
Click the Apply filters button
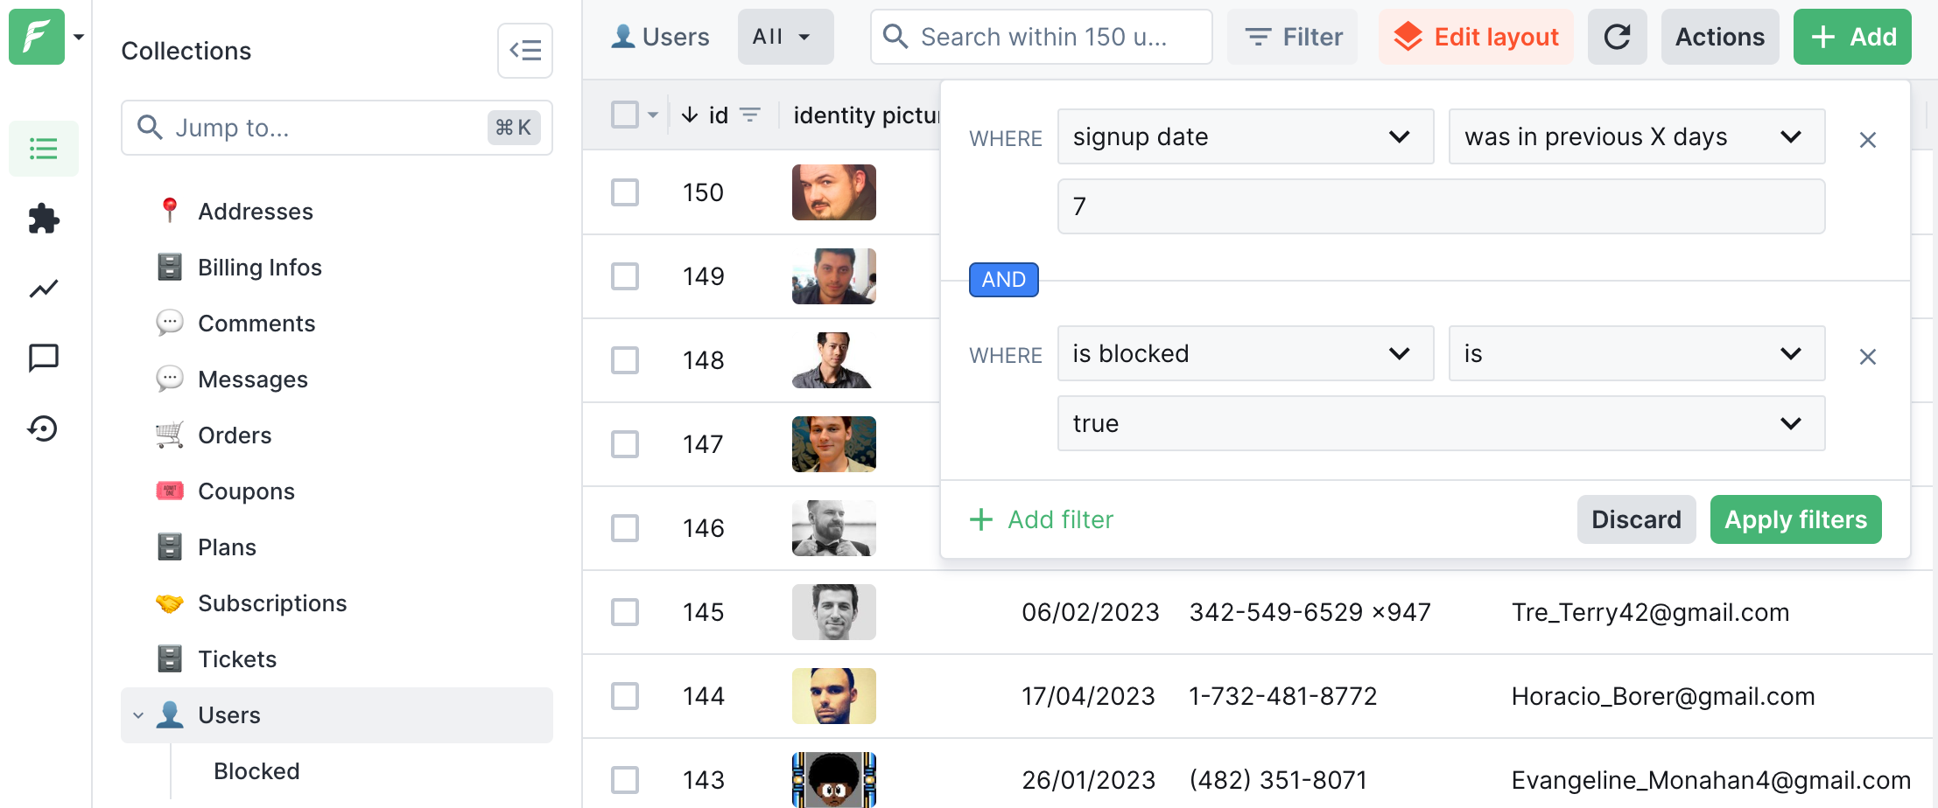(1795, 519)
